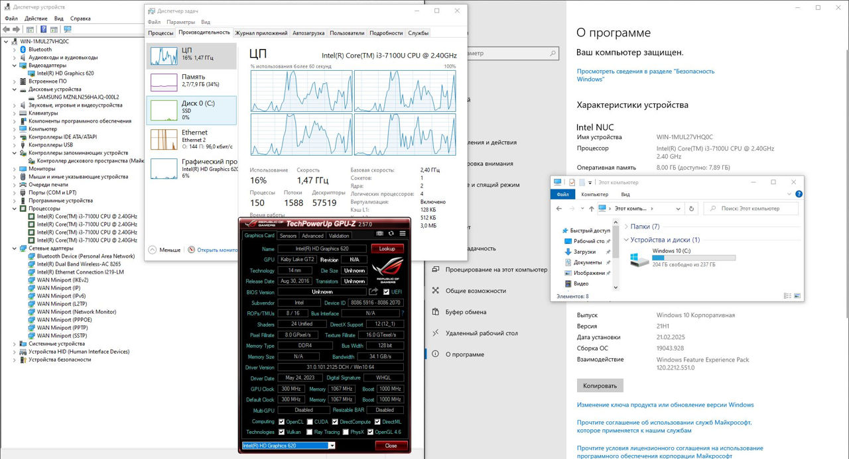
Task: Click the large icons view button in Explorer status bar
Action: (799, 296)
